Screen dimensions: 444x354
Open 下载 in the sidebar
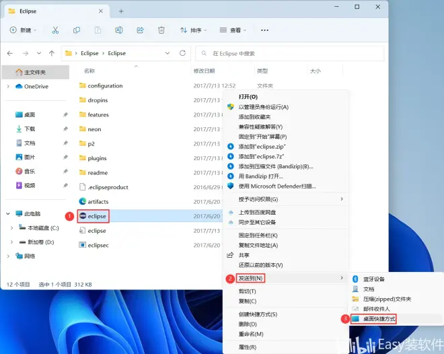[30, 129]
